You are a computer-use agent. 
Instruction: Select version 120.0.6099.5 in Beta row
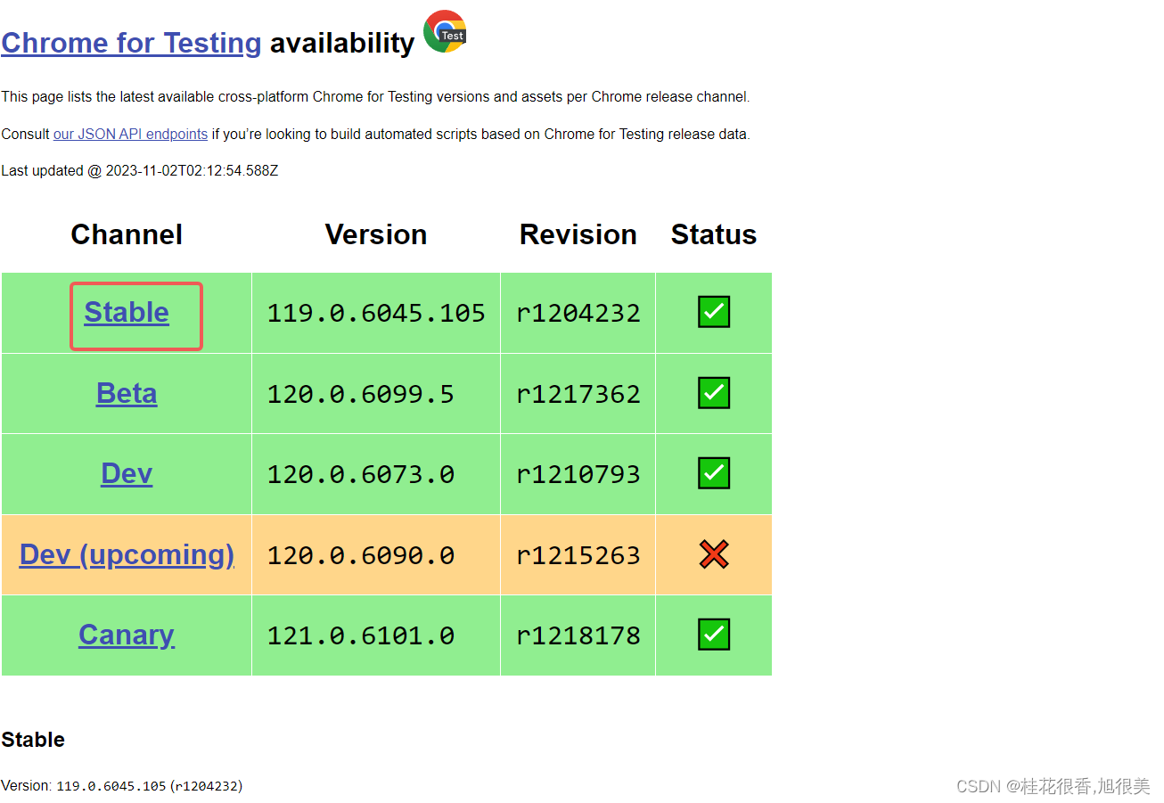361,394
